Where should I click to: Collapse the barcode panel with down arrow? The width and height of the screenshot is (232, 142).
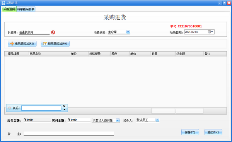pyautogui.click(x=65, y=109)
